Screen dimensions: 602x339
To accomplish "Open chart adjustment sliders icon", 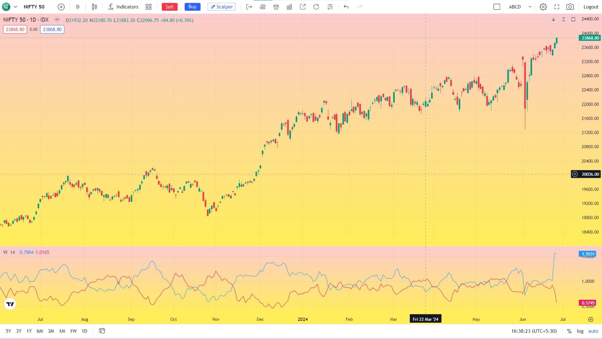I will click(330, 7).
